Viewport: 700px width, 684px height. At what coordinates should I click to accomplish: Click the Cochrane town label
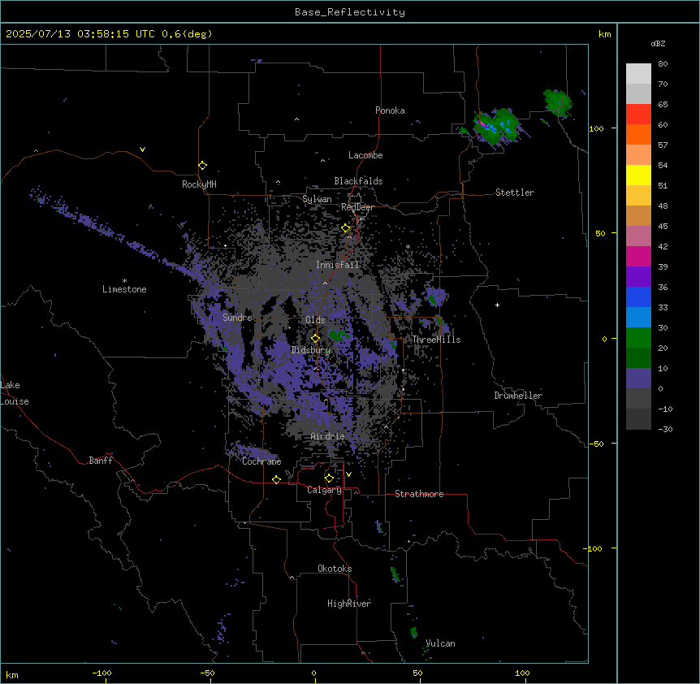[261, 461]
